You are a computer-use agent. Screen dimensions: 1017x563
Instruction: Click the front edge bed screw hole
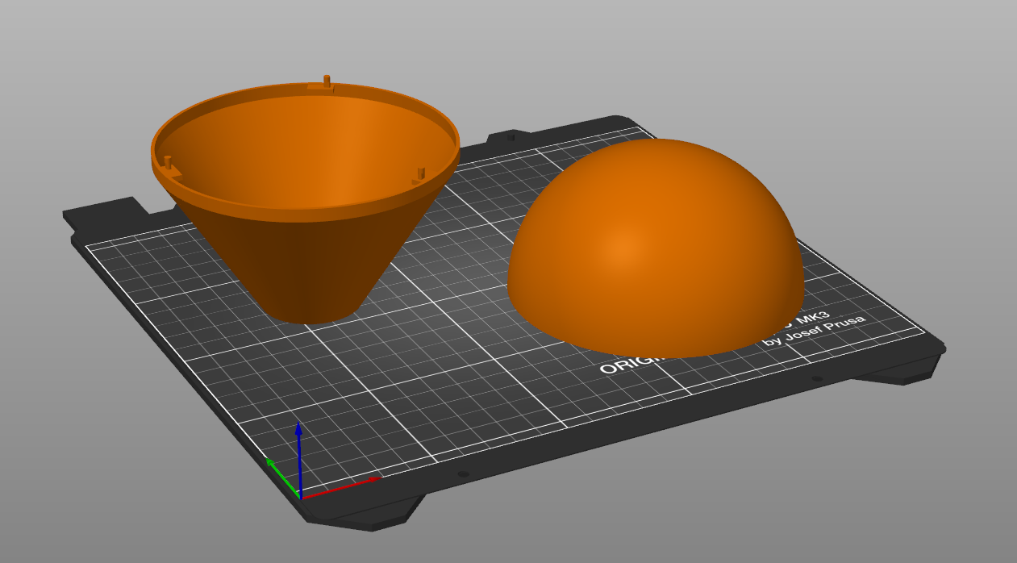(x=463, y=474)
